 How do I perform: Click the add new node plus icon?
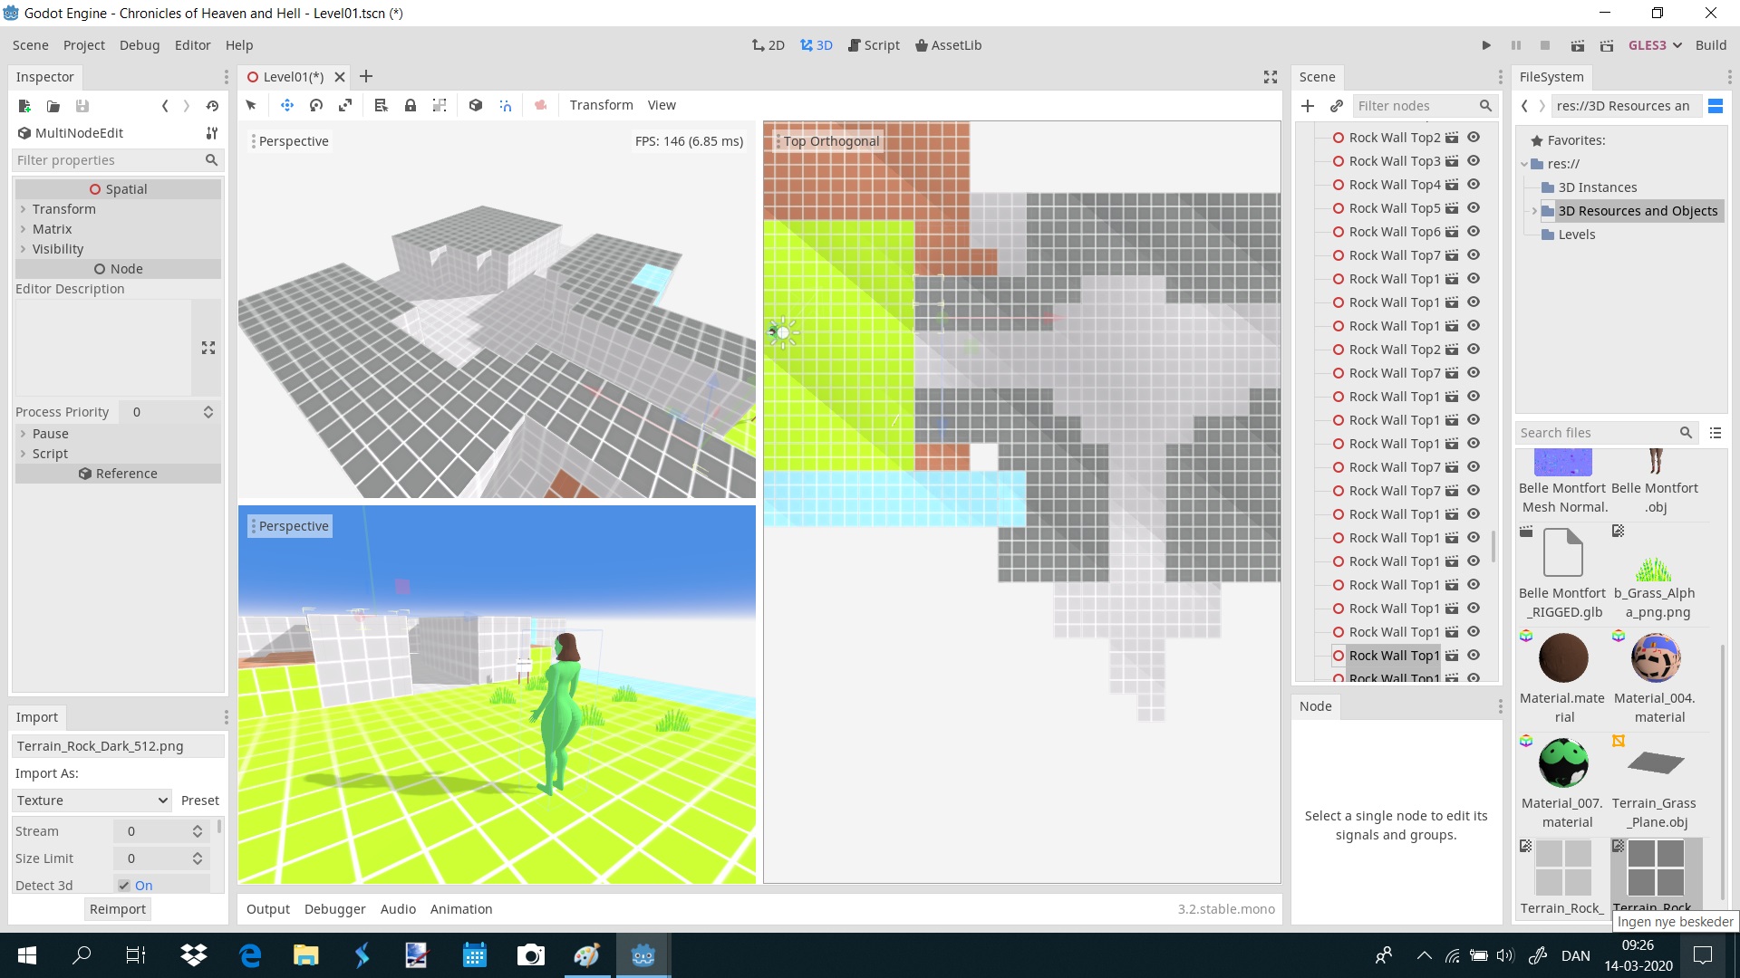(x=1308, y=106)
